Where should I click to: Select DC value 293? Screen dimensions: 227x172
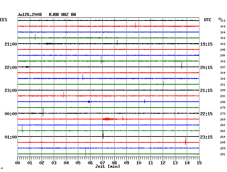pyautogui.click(x=223, y=96)
